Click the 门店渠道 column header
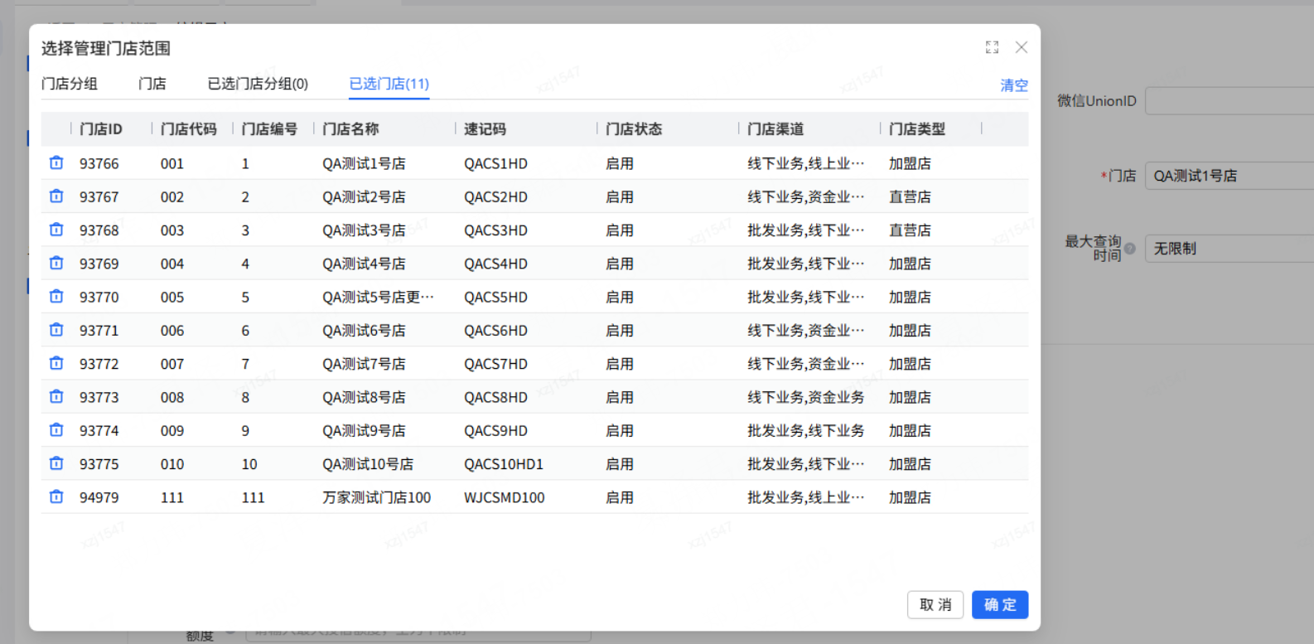This screenshot has height=644, width=1314. click(775, 129)
